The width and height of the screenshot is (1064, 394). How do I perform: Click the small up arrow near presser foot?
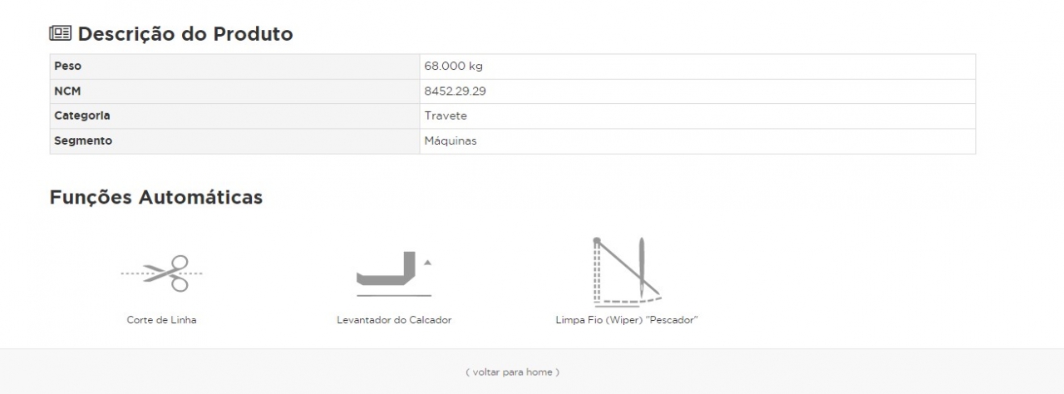(x=427, y=262)
